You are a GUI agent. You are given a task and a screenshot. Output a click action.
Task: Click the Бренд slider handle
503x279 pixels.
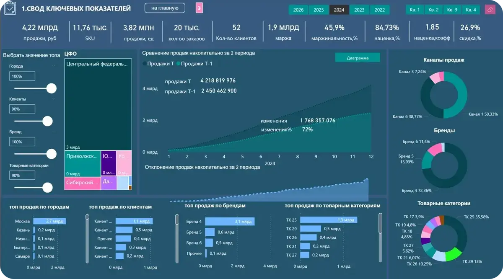pos(52,154)
